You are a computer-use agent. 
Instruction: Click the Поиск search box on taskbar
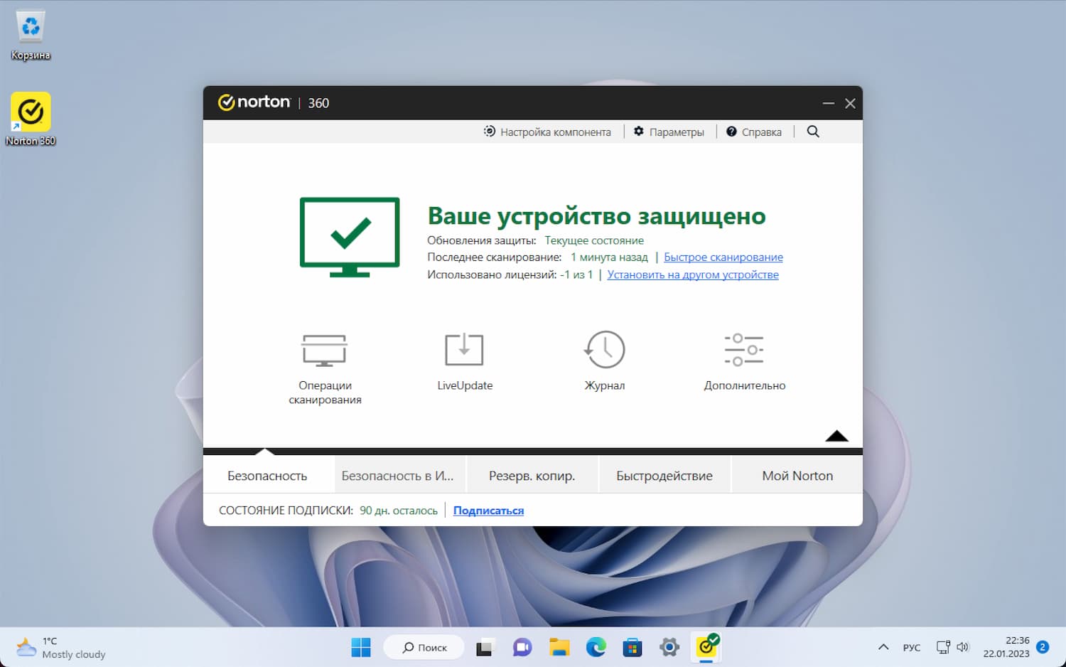pyautogui.click(x=424, y=647)
